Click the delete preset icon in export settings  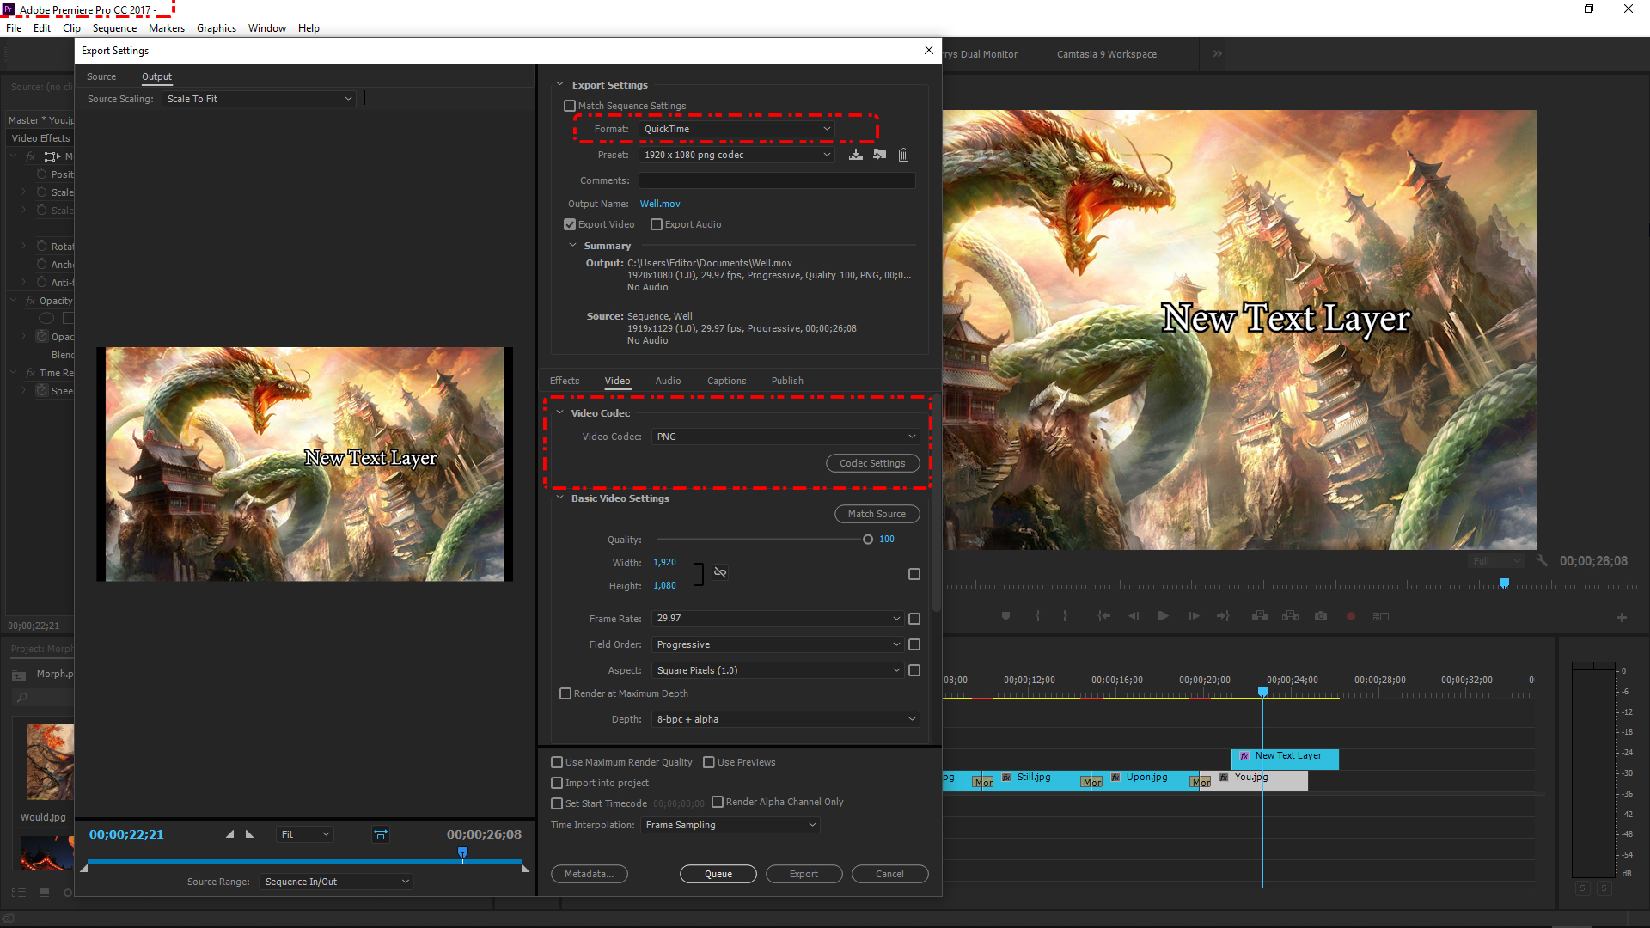903,154
